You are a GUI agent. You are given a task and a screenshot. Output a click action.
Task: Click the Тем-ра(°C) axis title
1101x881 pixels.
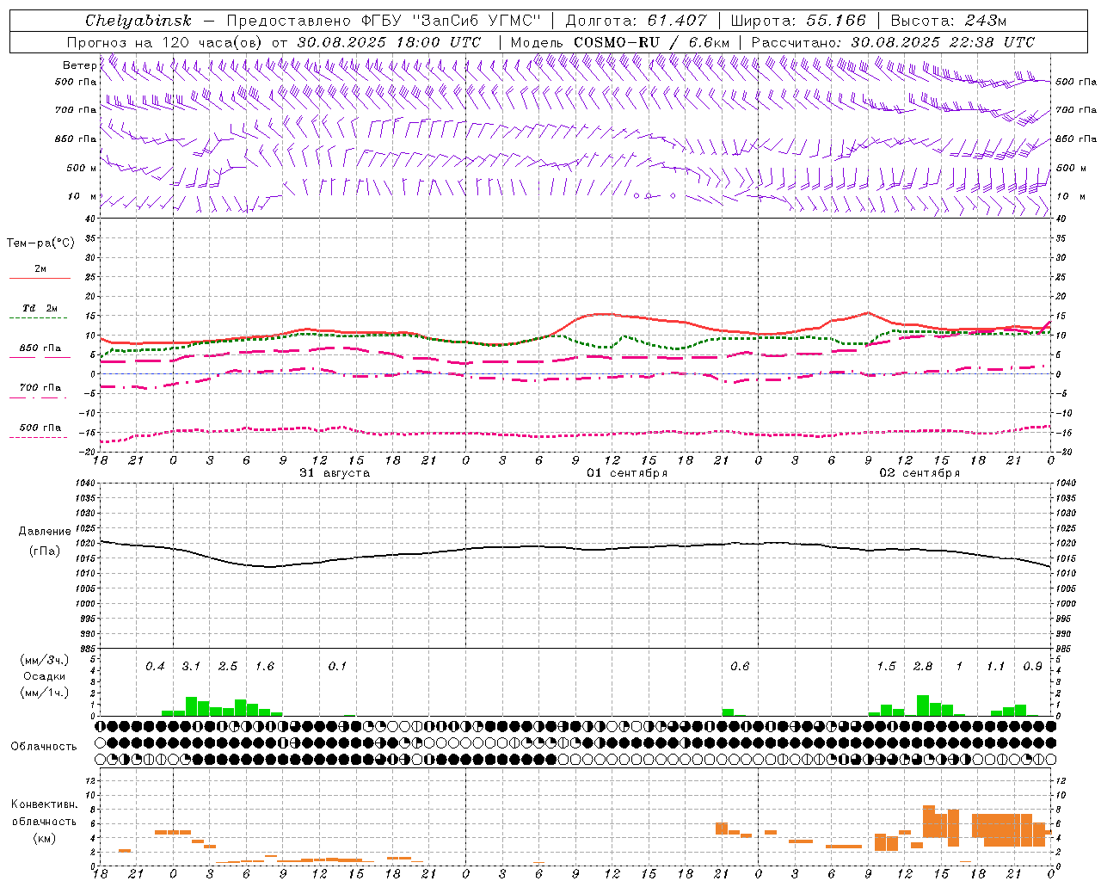click(x=40, y=243)
